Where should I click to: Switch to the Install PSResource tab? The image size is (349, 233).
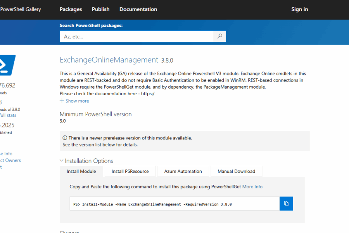[x=130, y=171]
